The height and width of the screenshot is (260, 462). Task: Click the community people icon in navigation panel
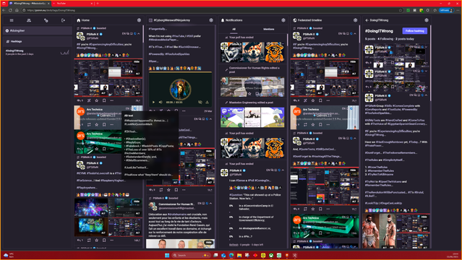29,20
